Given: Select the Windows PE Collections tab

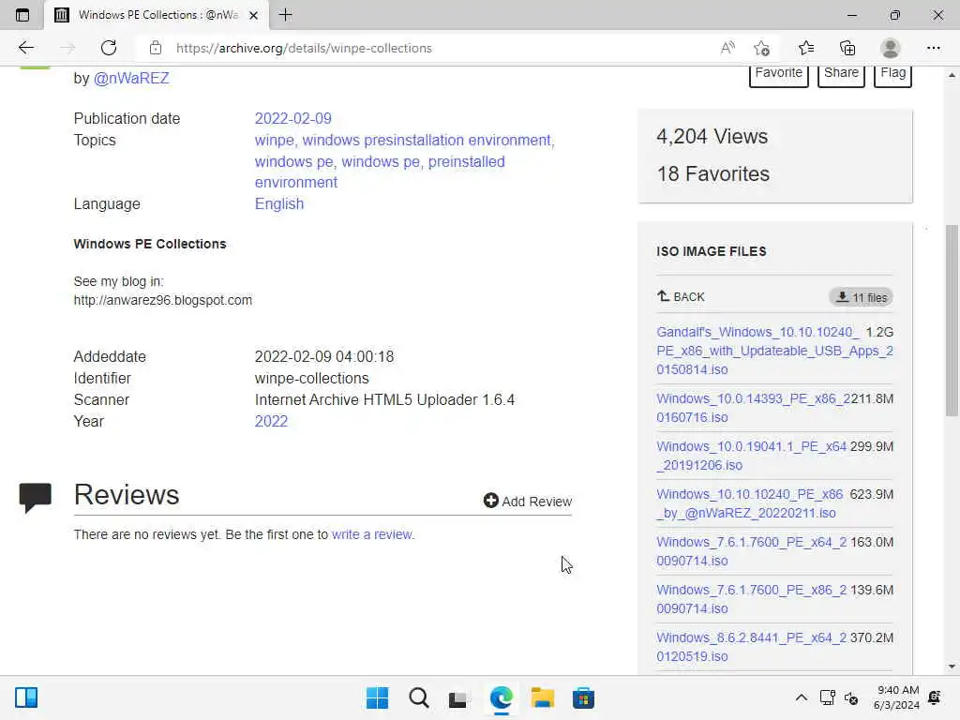Looking at the screenshot, I should pyautogui.click(x=157, y=15).
